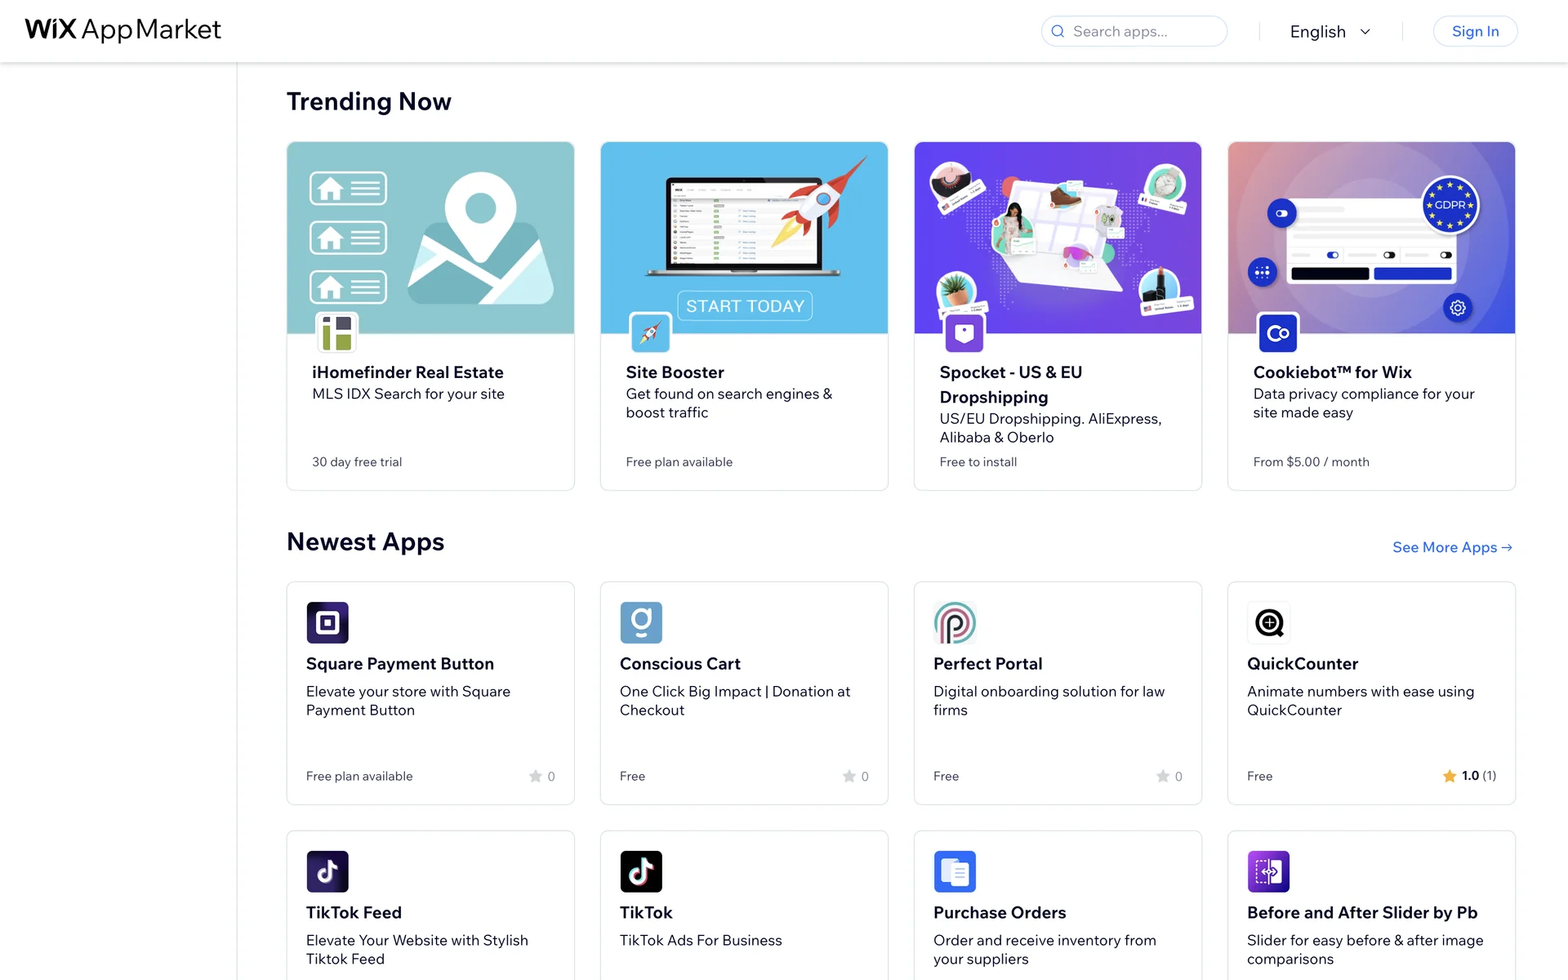The image size is (1568, 980).
Task: Click the QuickCounter magnifier icon
Action: [1268, 622]
